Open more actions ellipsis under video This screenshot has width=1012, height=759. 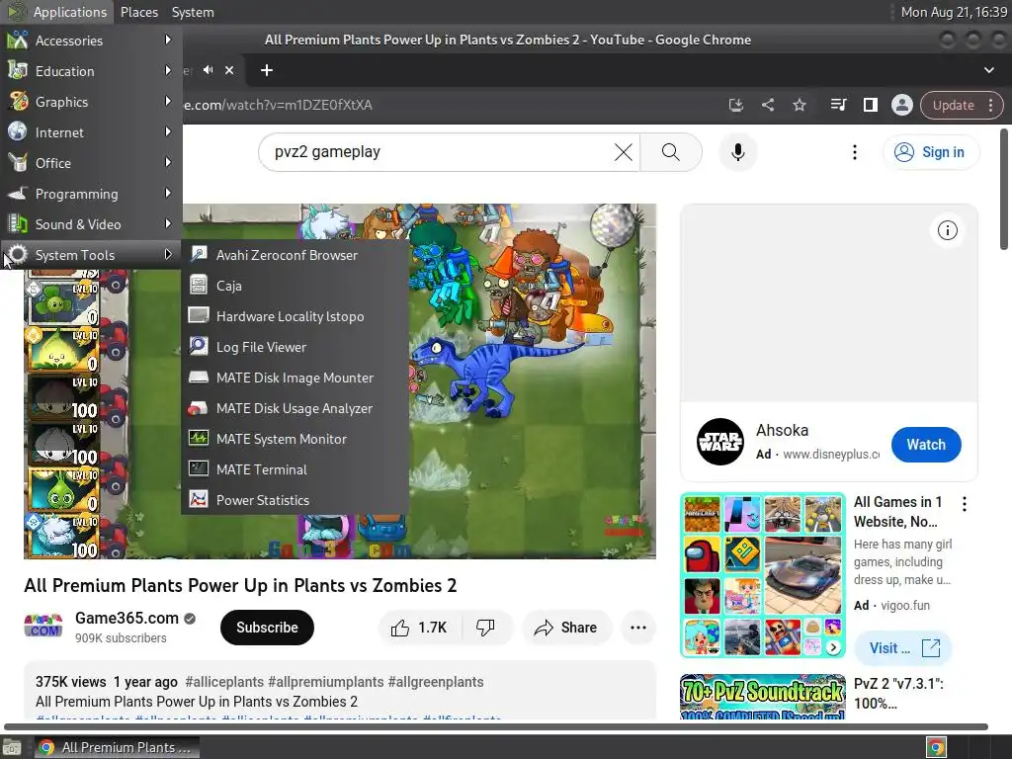(638, 628)
